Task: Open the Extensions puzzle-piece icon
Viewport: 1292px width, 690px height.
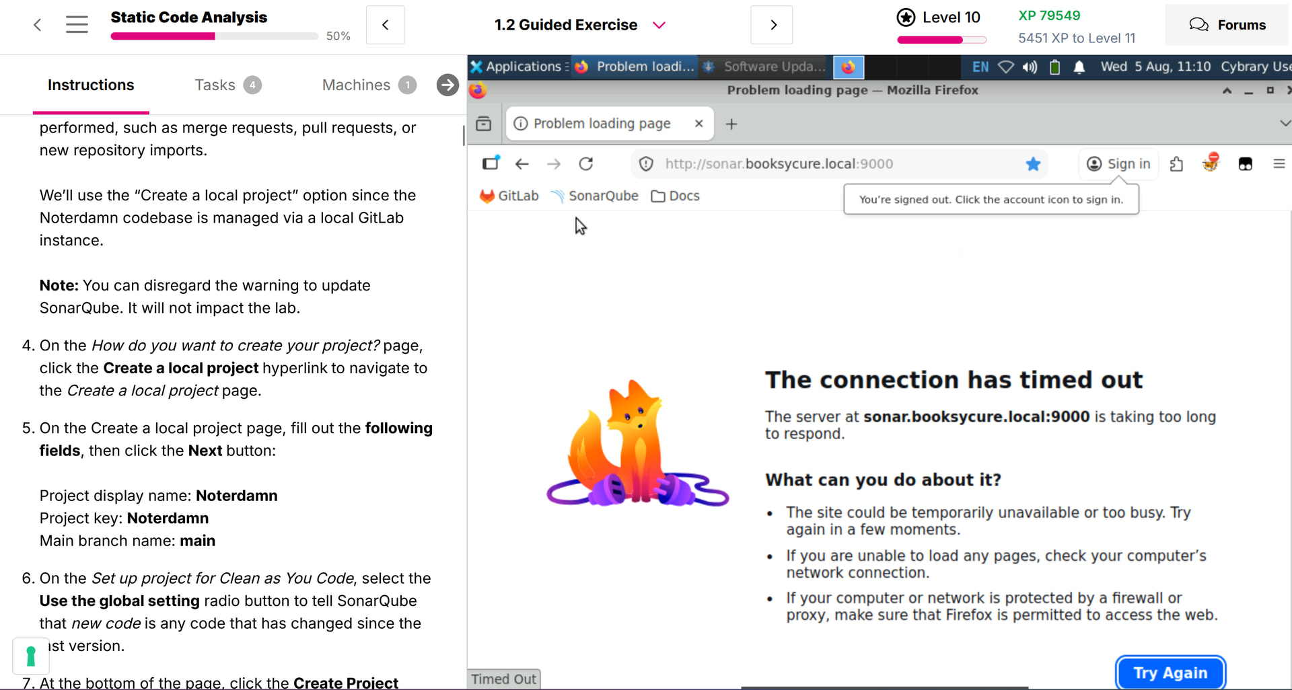Action: 1176,164
